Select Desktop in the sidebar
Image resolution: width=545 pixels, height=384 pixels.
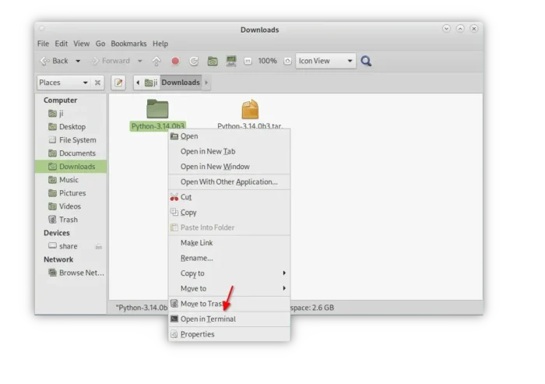(x=71, y=127)
